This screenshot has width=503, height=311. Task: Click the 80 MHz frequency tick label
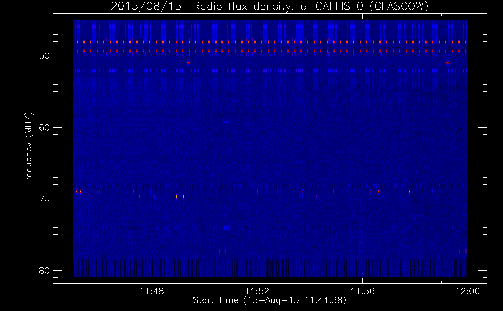click(44, 271)
